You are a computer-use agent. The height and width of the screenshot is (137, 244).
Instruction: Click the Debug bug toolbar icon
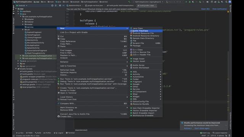(x=190, y=2)
